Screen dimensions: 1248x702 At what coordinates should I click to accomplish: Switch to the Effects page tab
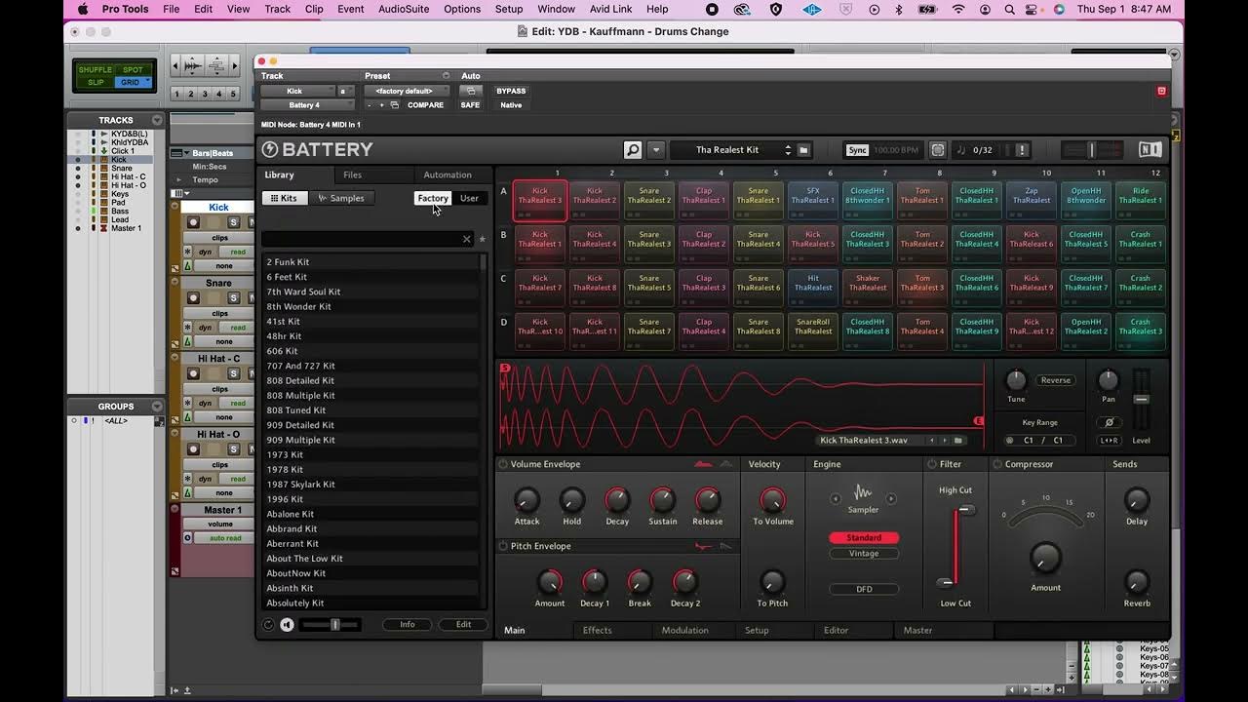[x=598, y=630]
